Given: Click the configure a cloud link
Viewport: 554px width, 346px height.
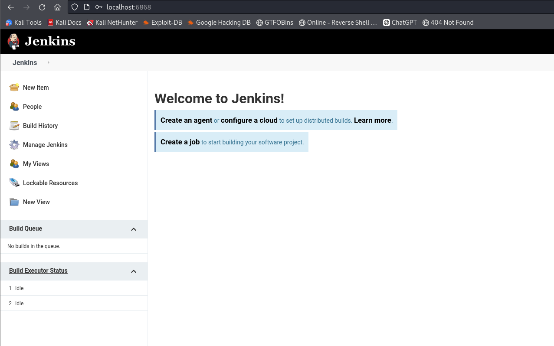Looking at the screenshot, I should coord(249,120).
